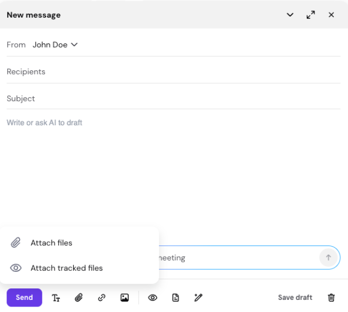The height and width of the screenshot is (312, 348).
Task: Open templates with the document icon
Action: point(175,298)
